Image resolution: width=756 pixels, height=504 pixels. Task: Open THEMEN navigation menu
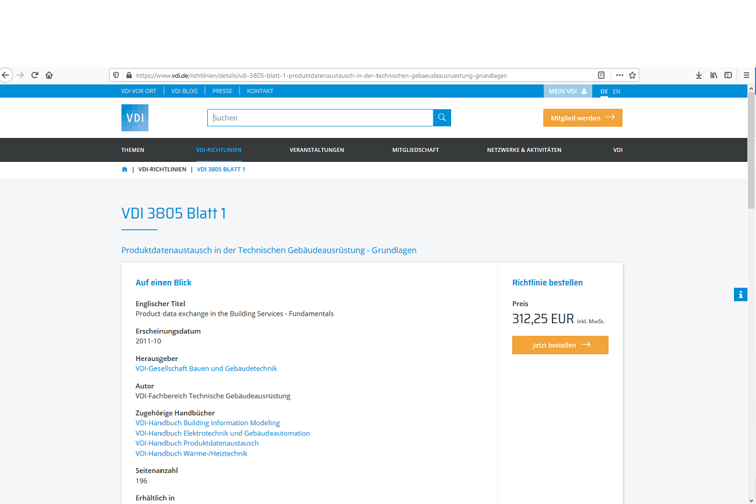coord(133,150)
